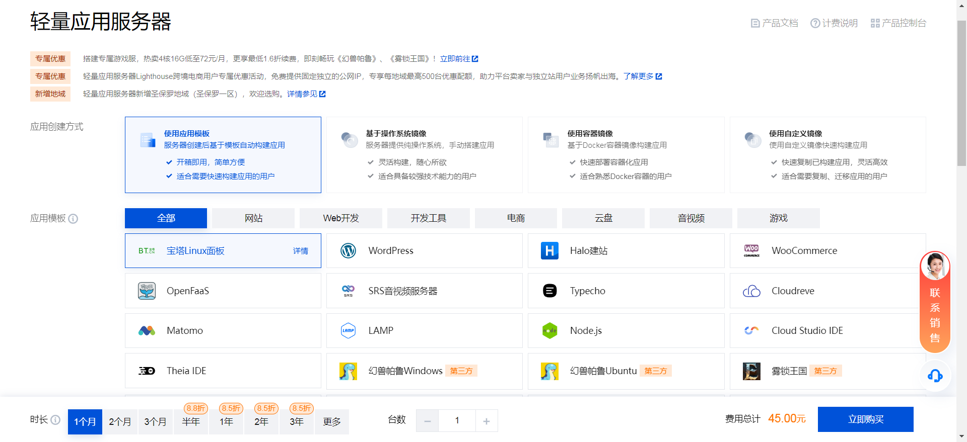Decrease server quantity with minus button
Viewport: 967px width, 442px height.
click(x=428, y=421)
